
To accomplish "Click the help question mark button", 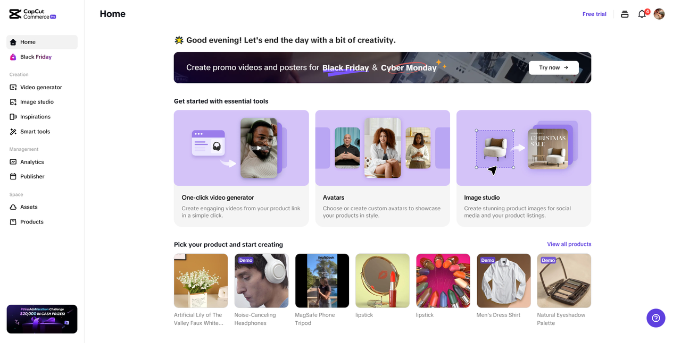I will 655,318.
